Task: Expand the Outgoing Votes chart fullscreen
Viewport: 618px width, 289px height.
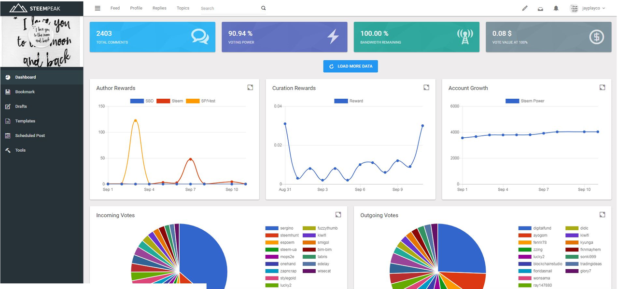Action: coord(602,214)
